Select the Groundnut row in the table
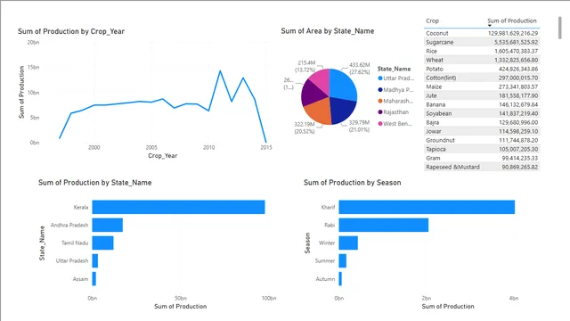Viewport: 570px width, 321px height. tap(482, 140)
